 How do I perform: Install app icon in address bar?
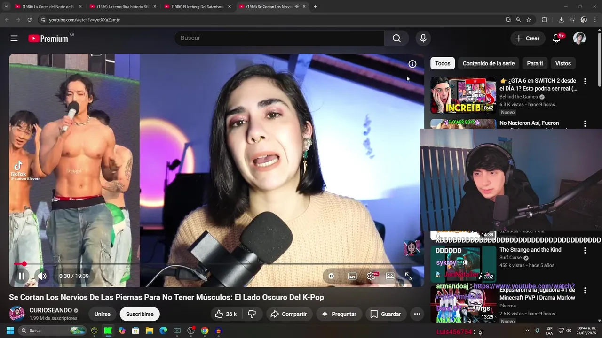click(x=508, y=20)
